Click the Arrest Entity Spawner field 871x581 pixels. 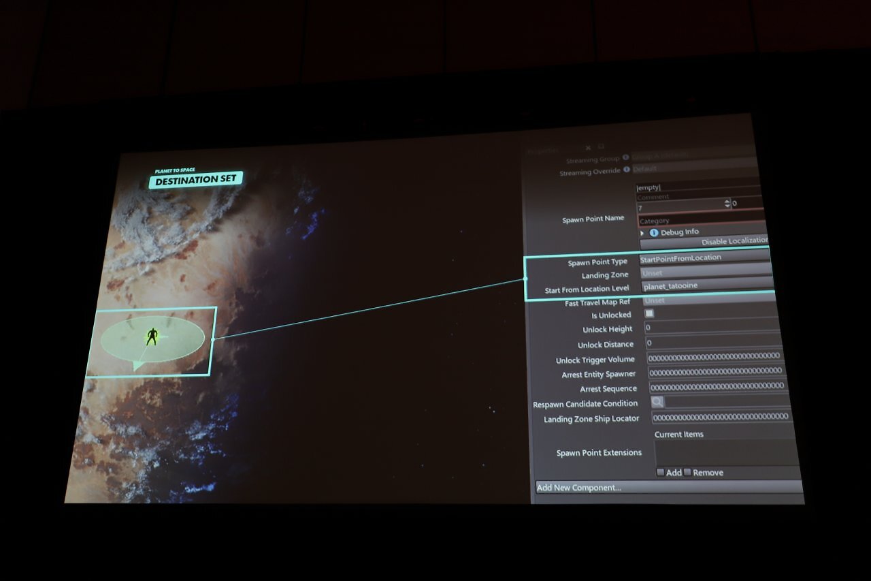717,372
